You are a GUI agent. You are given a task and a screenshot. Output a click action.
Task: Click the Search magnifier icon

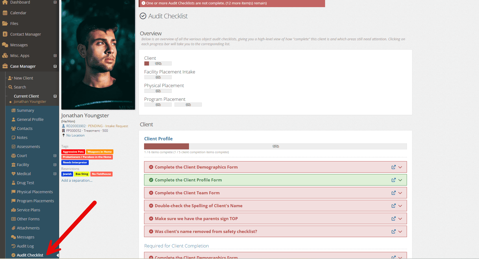11,87
